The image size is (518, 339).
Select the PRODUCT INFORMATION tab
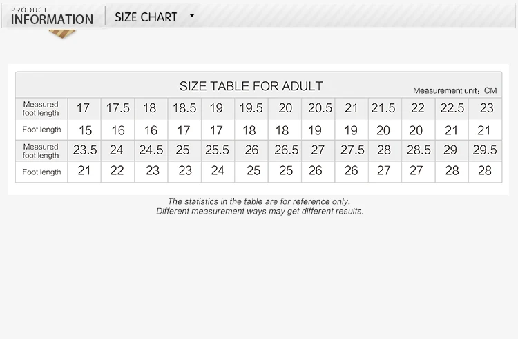click(x=52, y=16)
